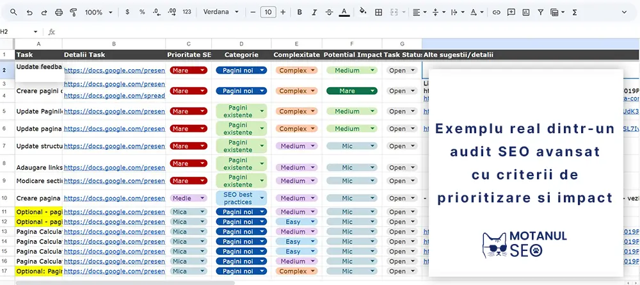Open the 123 more formats menu
640x285 pixels.
[x=187, y=12]
